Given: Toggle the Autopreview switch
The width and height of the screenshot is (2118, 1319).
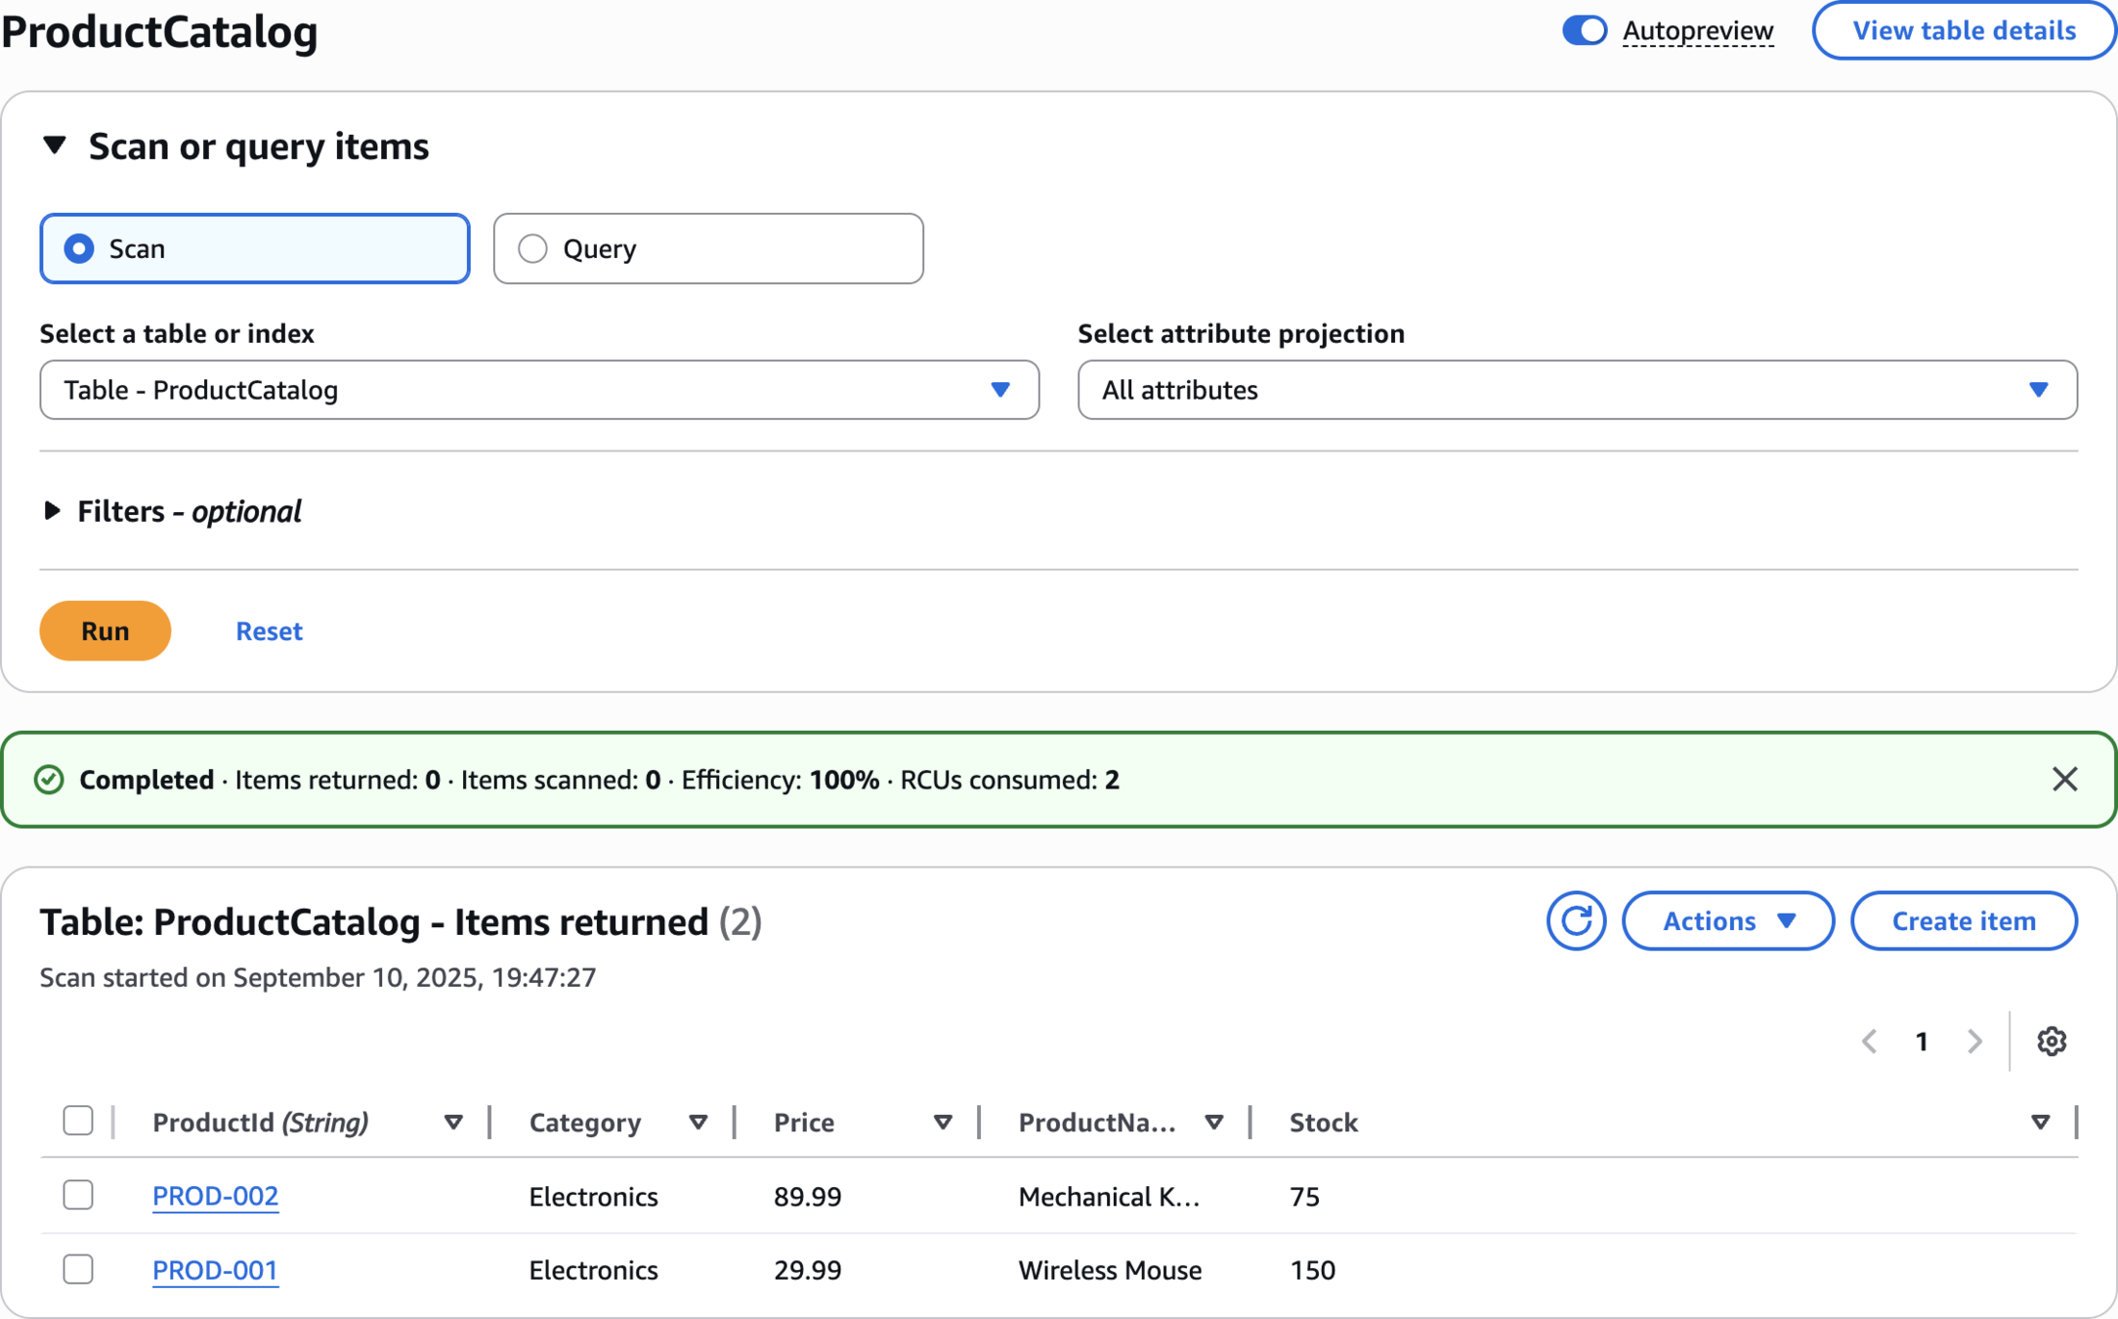Looking at the screenshot, I should pos(1584,30).
